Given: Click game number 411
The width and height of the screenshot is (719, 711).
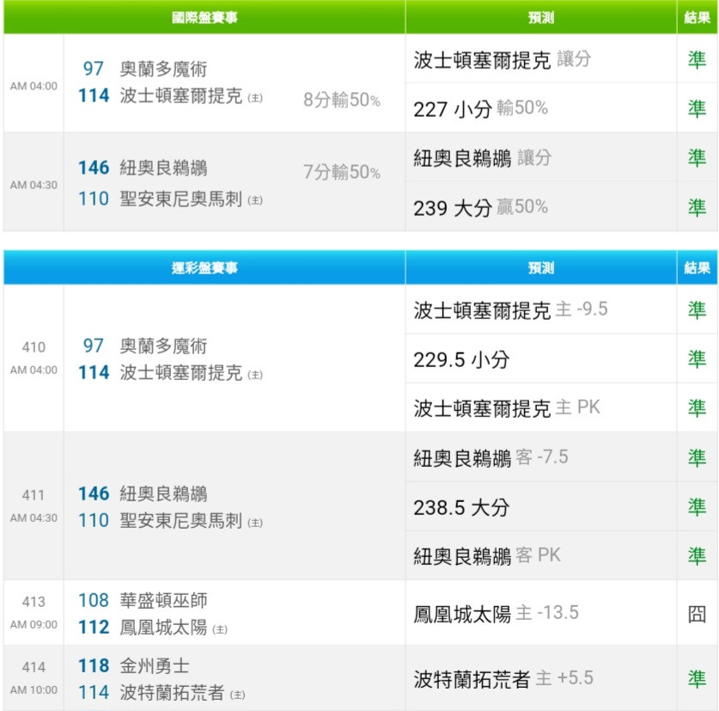Looking at the screenshot, I should 34,495.
